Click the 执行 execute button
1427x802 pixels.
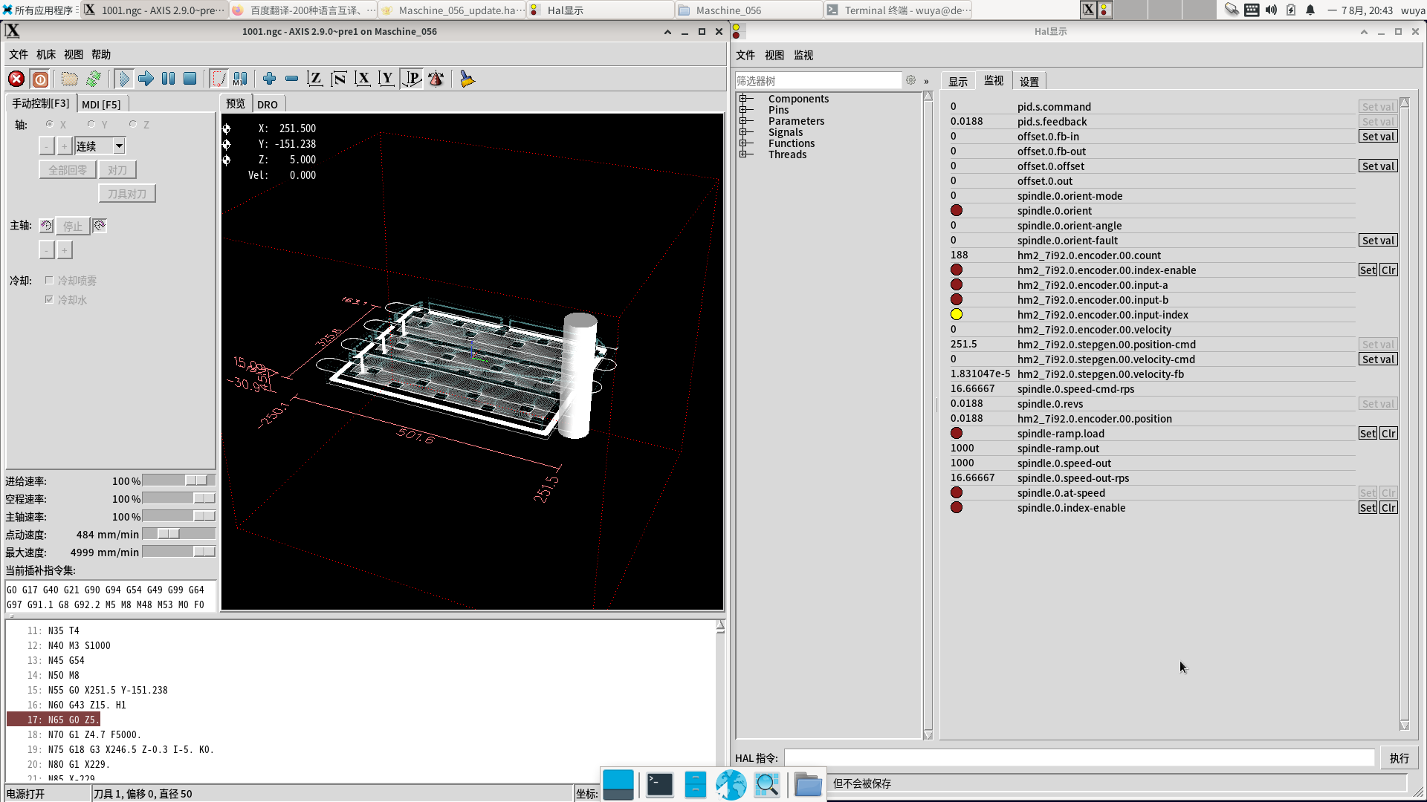coord(1400,757)
